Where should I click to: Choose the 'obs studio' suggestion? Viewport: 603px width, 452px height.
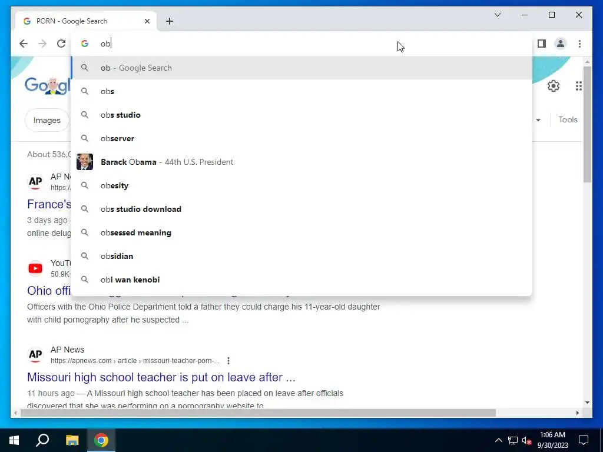302,115
